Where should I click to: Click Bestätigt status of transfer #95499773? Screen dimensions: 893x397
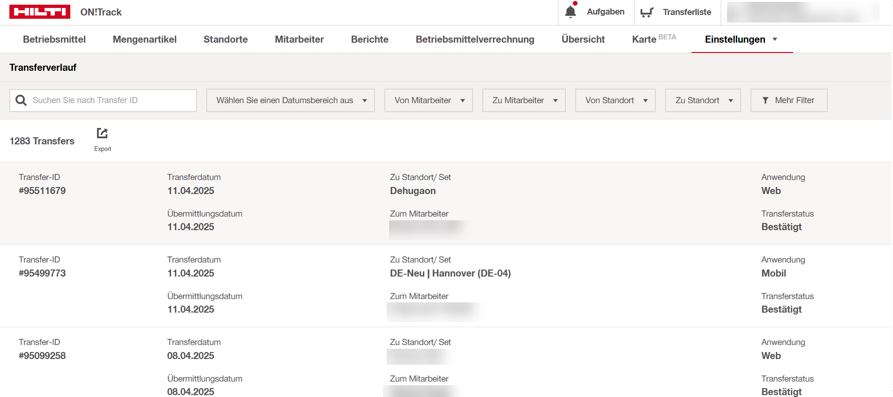click(781, 309)
